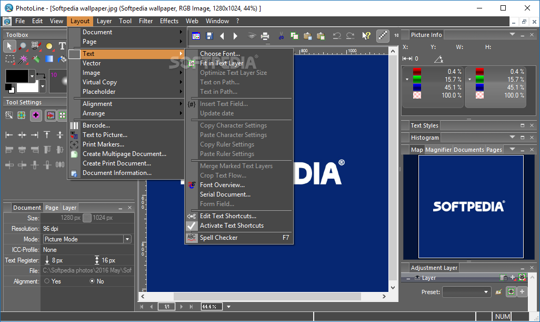Toggle the diagonal pixel line toolbar button

point(383,35)
